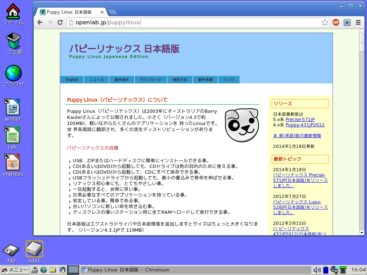Follow the Precise-571JP release link

coord(300,120)
